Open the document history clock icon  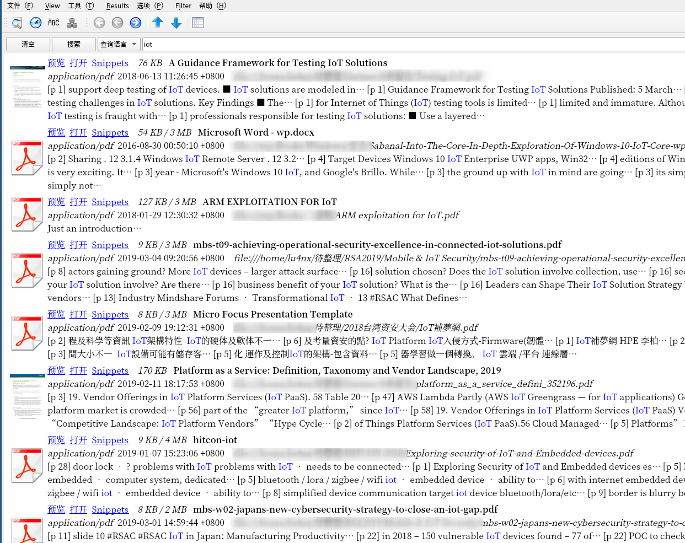[36, 23]
